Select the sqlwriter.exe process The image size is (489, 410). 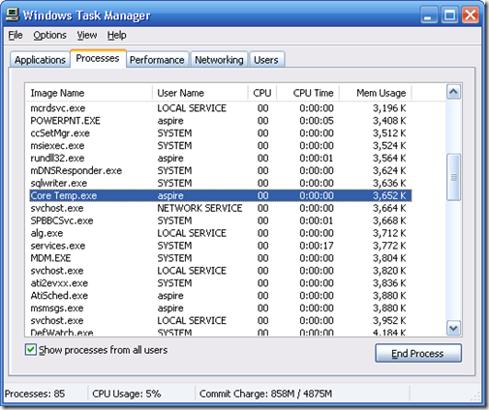221,183
